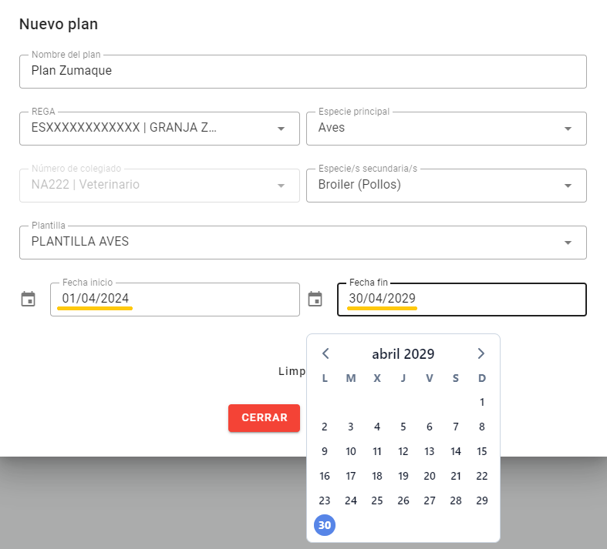The image size is (607, 549).
Task: Click the Fecha inicio date field
Action: (174, 299)
